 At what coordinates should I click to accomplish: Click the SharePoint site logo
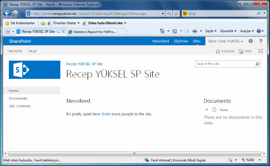35,70
